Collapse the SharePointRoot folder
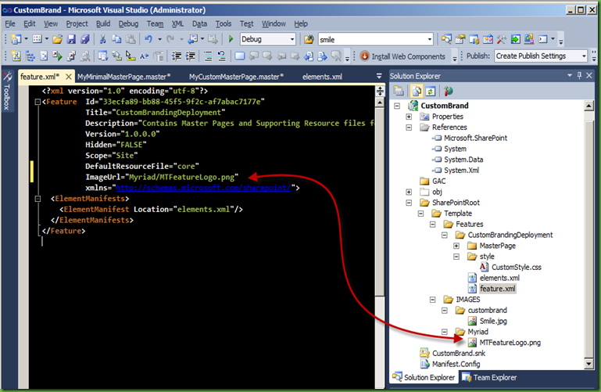The image size is (601, 392). point(409,203)
